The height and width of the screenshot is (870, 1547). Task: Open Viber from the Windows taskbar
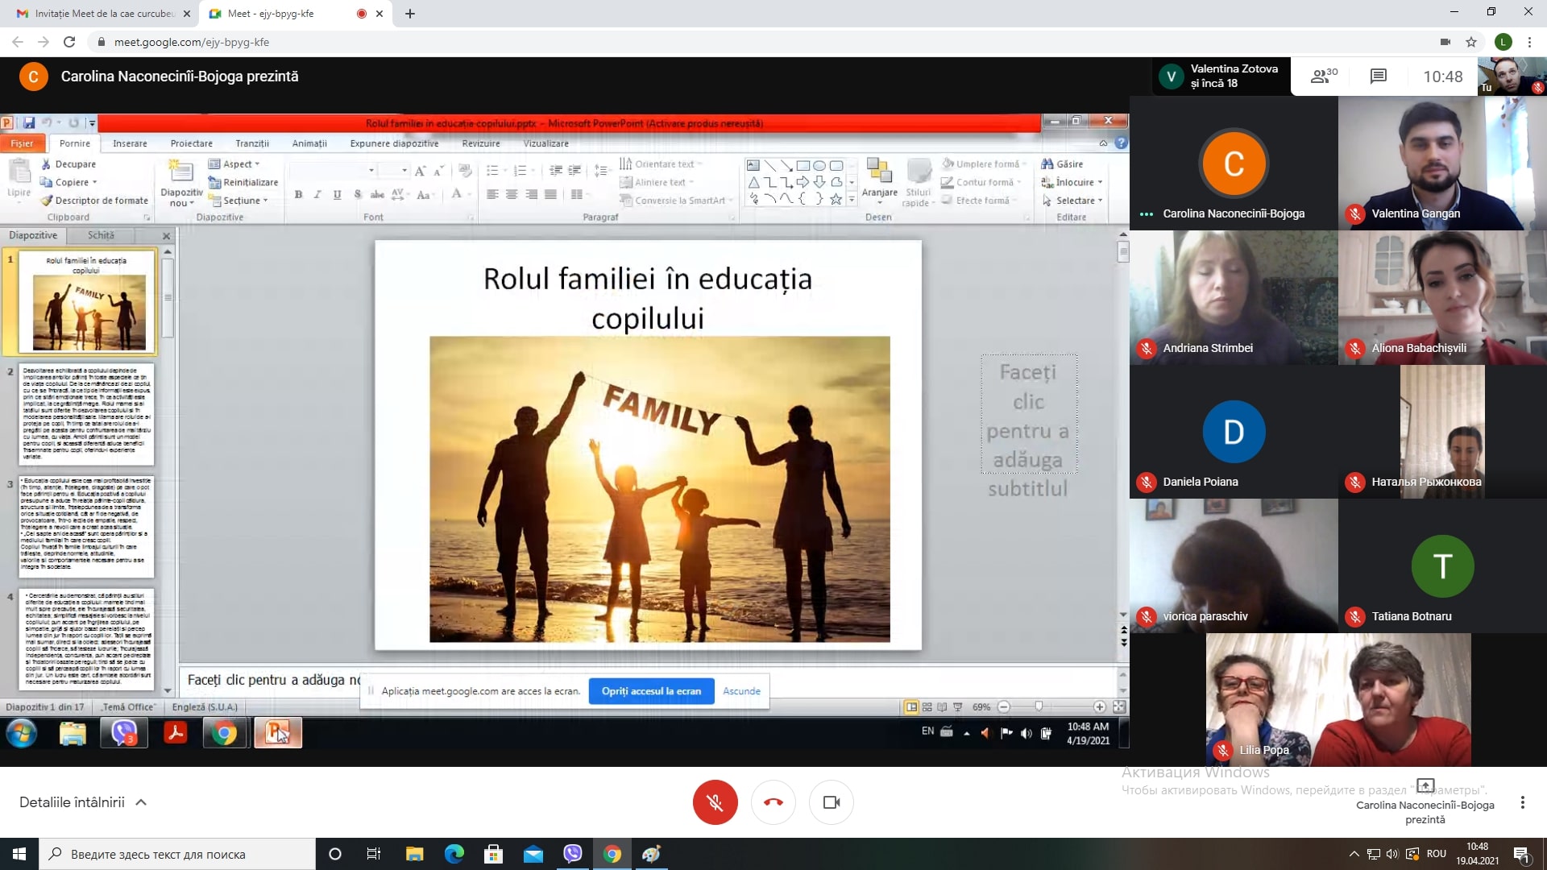click(x=573, y=854)
